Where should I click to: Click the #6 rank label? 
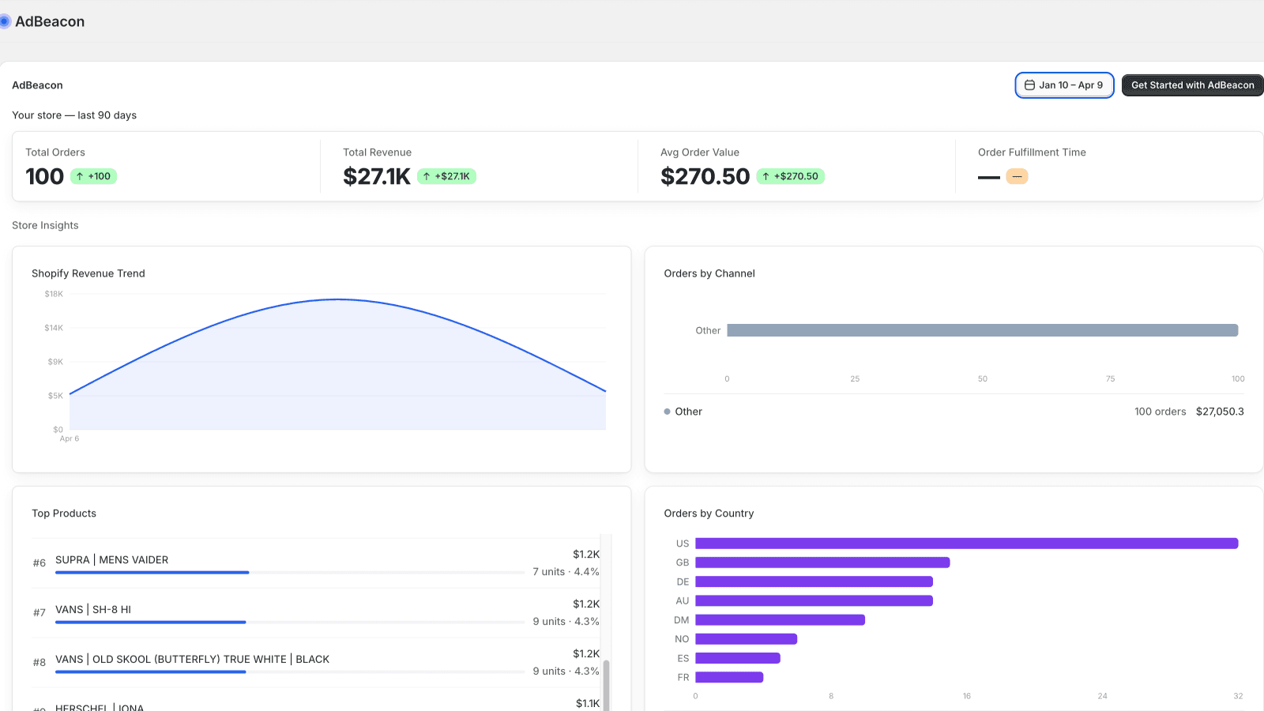39,563
